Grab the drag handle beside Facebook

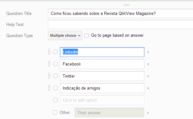(x=49, y=64)
